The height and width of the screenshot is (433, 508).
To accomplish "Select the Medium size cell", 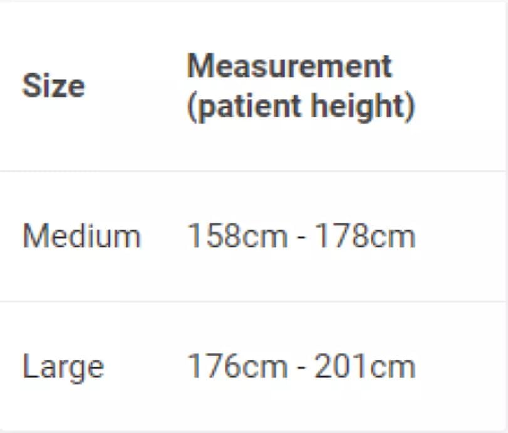I will pos(81,236).
